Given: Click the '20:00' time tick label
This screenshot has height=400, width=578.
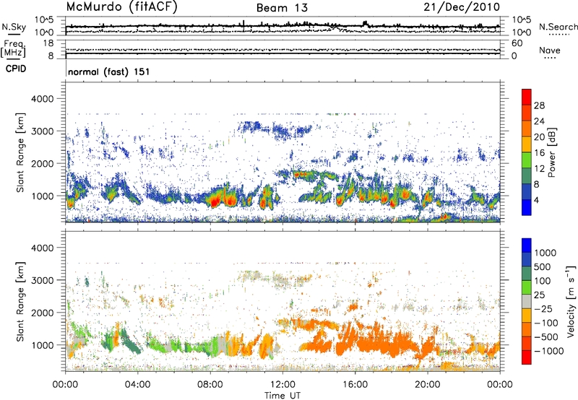Looking at the screenshot, I should tap(428, 385).
